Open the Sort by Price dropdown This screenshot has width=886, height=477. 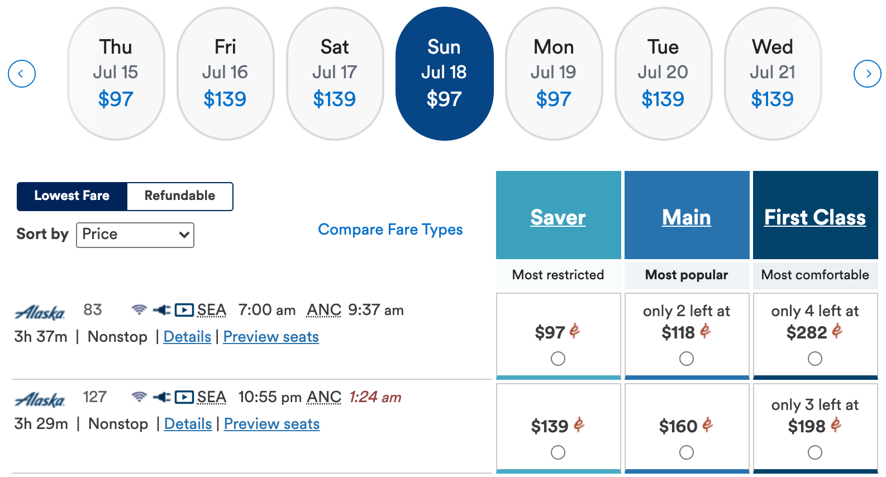pos(135,235)
